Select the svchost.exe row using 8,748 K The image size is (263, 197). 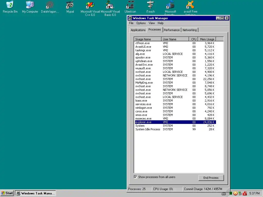175,86
